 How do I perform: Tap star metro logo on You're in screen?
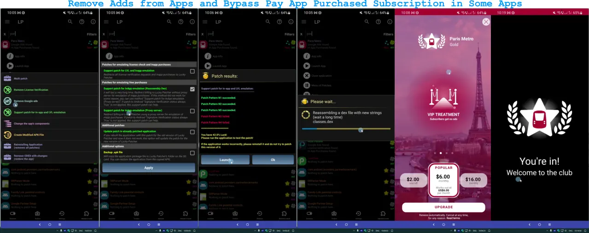tap(539, 118)
